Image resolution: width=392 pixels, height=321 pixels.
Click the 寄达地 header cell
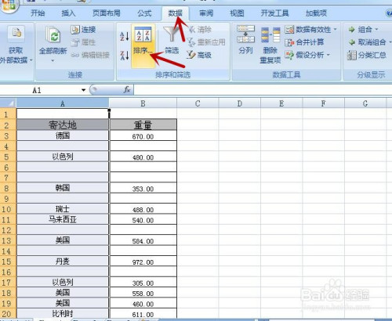63,124
